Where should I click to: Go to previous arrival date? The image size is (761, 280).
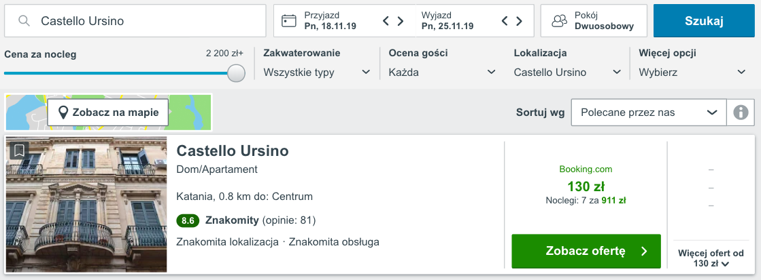pos(386,21)
